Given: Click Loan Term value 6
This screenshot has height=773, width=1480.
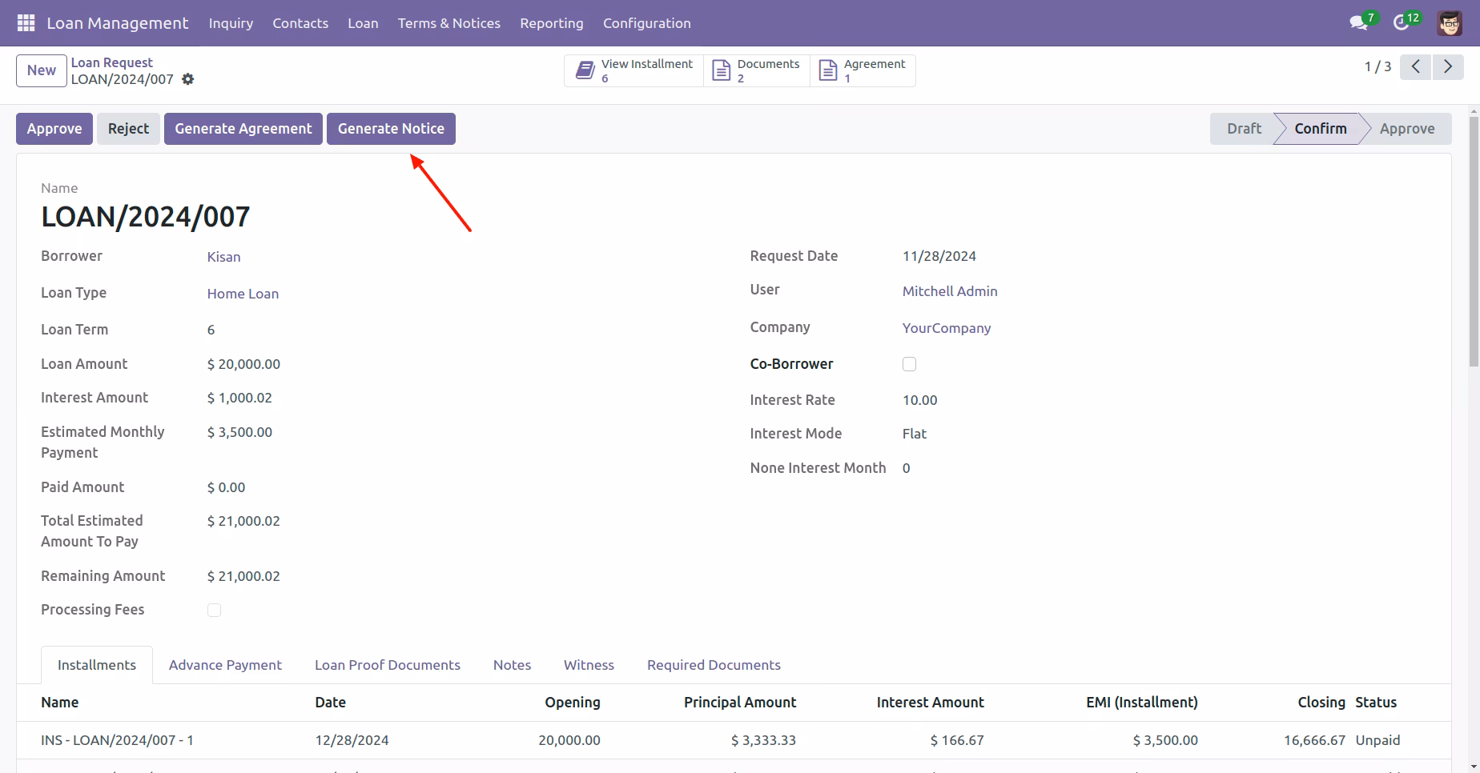Looking at the screenshot, I should click(x=211, y=330).
